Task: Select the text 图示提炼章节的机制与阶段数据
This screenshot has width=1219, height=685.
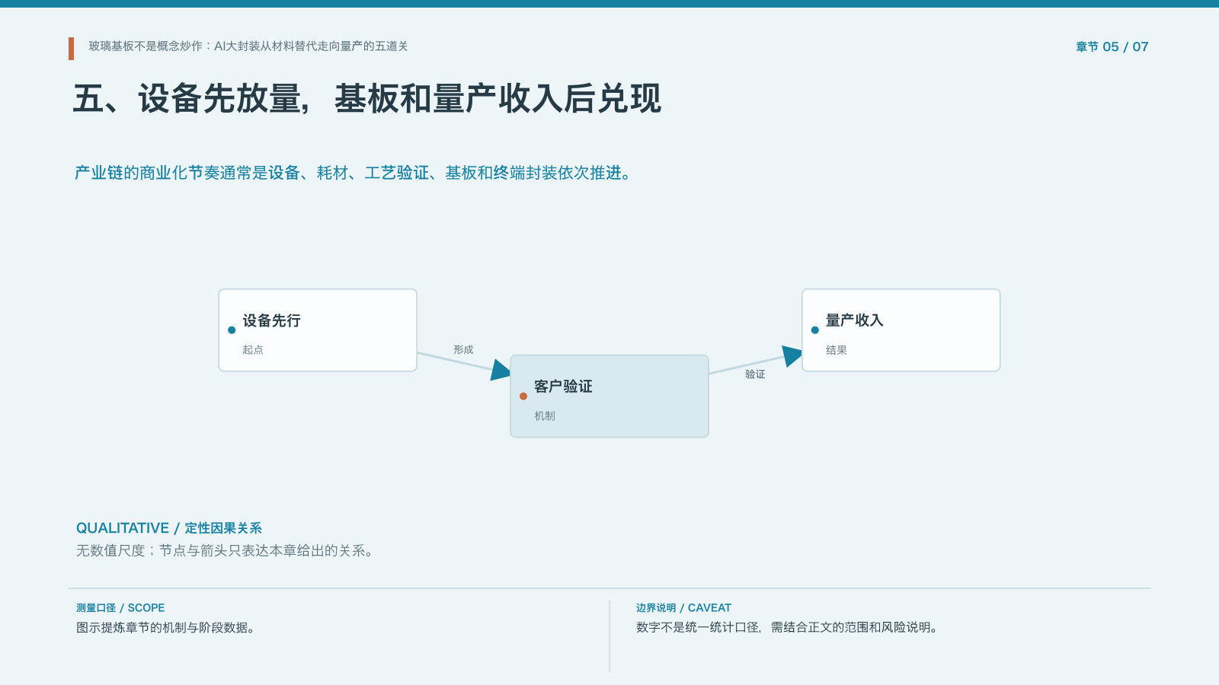Action: coord(165,628)
